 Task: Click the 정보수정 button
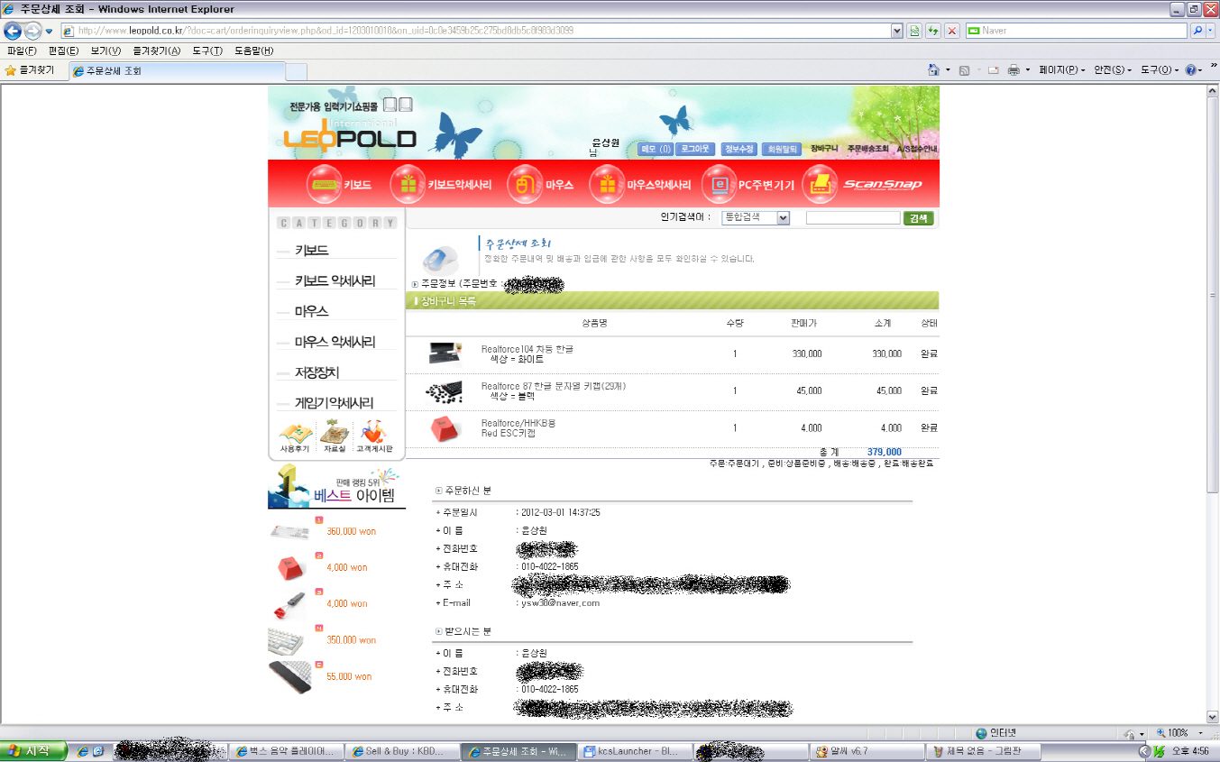tap(739, 149)
